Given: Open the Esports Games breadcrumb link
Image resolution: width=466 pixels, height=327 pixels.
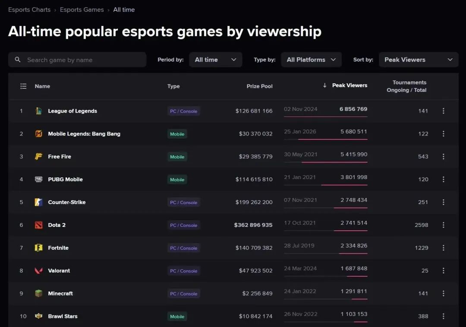Looking at the screenshot, I should [82, 9].
